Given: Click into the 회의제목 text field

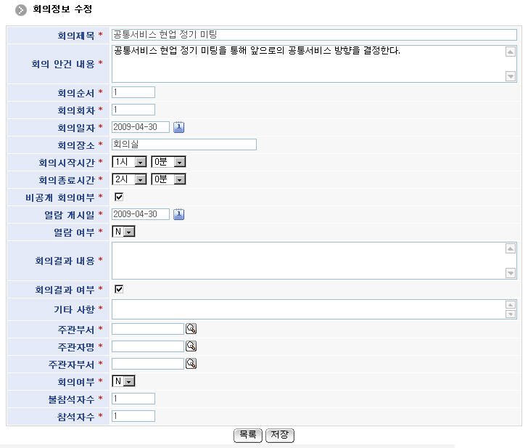Looking at the screenshot, I should click(313, 35).
